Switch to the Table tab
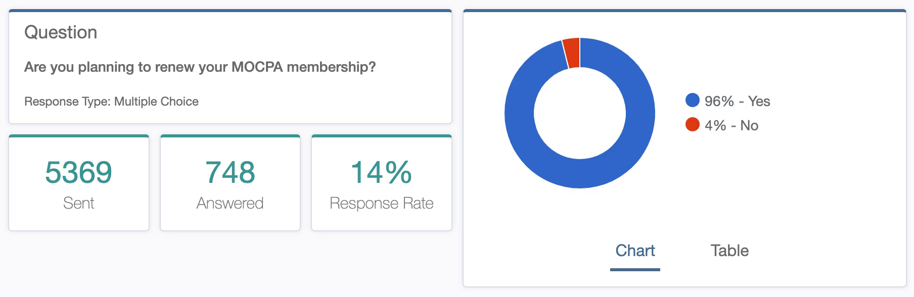Image resolution: width=914 pixels, height=297 pixels. click(x=729, y=251)
